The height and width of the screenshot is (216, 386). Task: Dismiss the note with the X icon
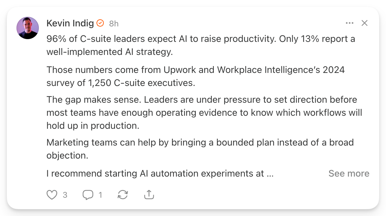pyautogui.click(x=365, y=23)
